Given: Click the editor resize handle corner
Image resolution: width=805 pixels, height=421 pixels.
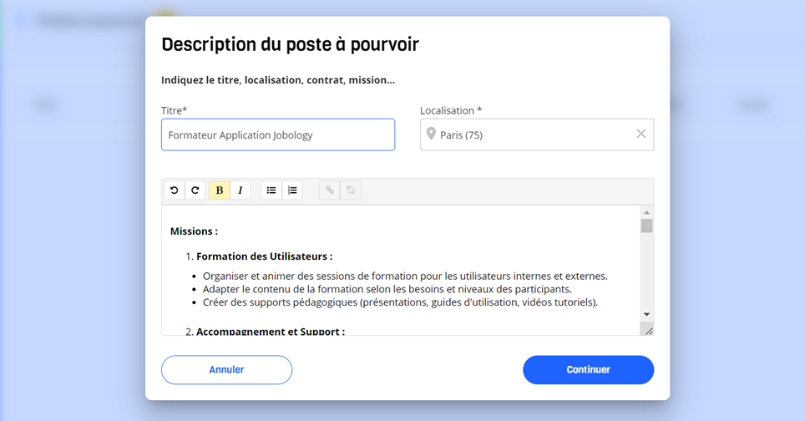Looking at the screenshot, I should (x=648, y=331).
